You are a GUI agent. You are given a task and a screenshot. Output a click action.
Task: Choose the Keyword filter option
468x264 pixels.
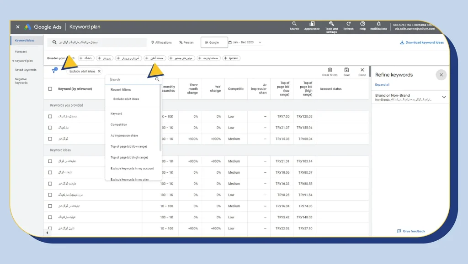click(x=116, y=114)
